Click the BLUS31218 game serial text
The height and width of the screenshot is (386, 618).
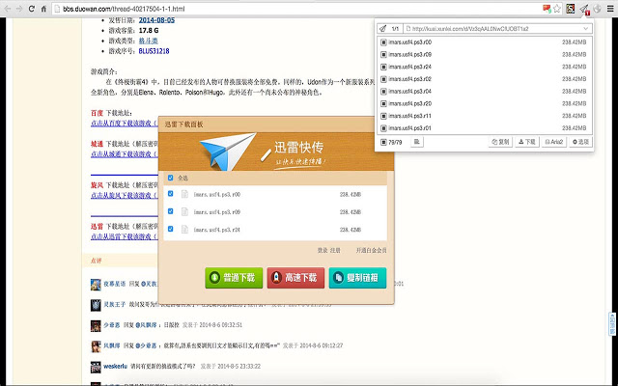pos(154,51)
